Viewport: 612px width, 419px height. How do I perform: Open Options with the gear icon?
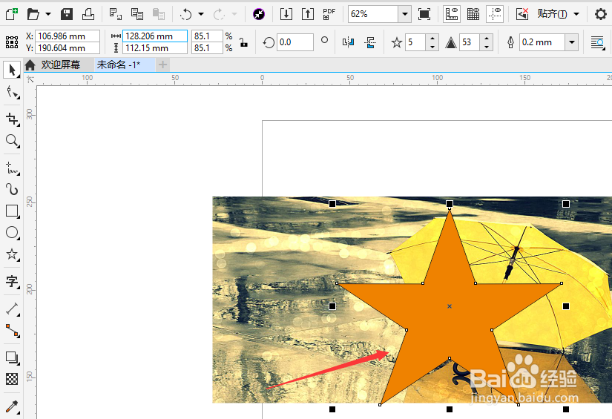[601, 14]
